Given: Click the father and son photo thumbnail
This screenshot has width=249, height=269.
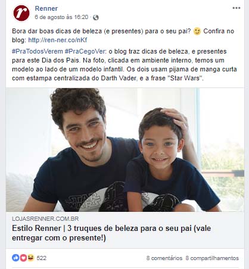Looking at the screenshot, I should point(125,150).
